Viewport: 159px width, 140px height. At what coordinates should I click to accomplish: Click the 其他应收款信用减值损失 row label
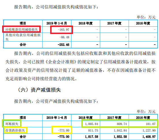click(23, 37)
